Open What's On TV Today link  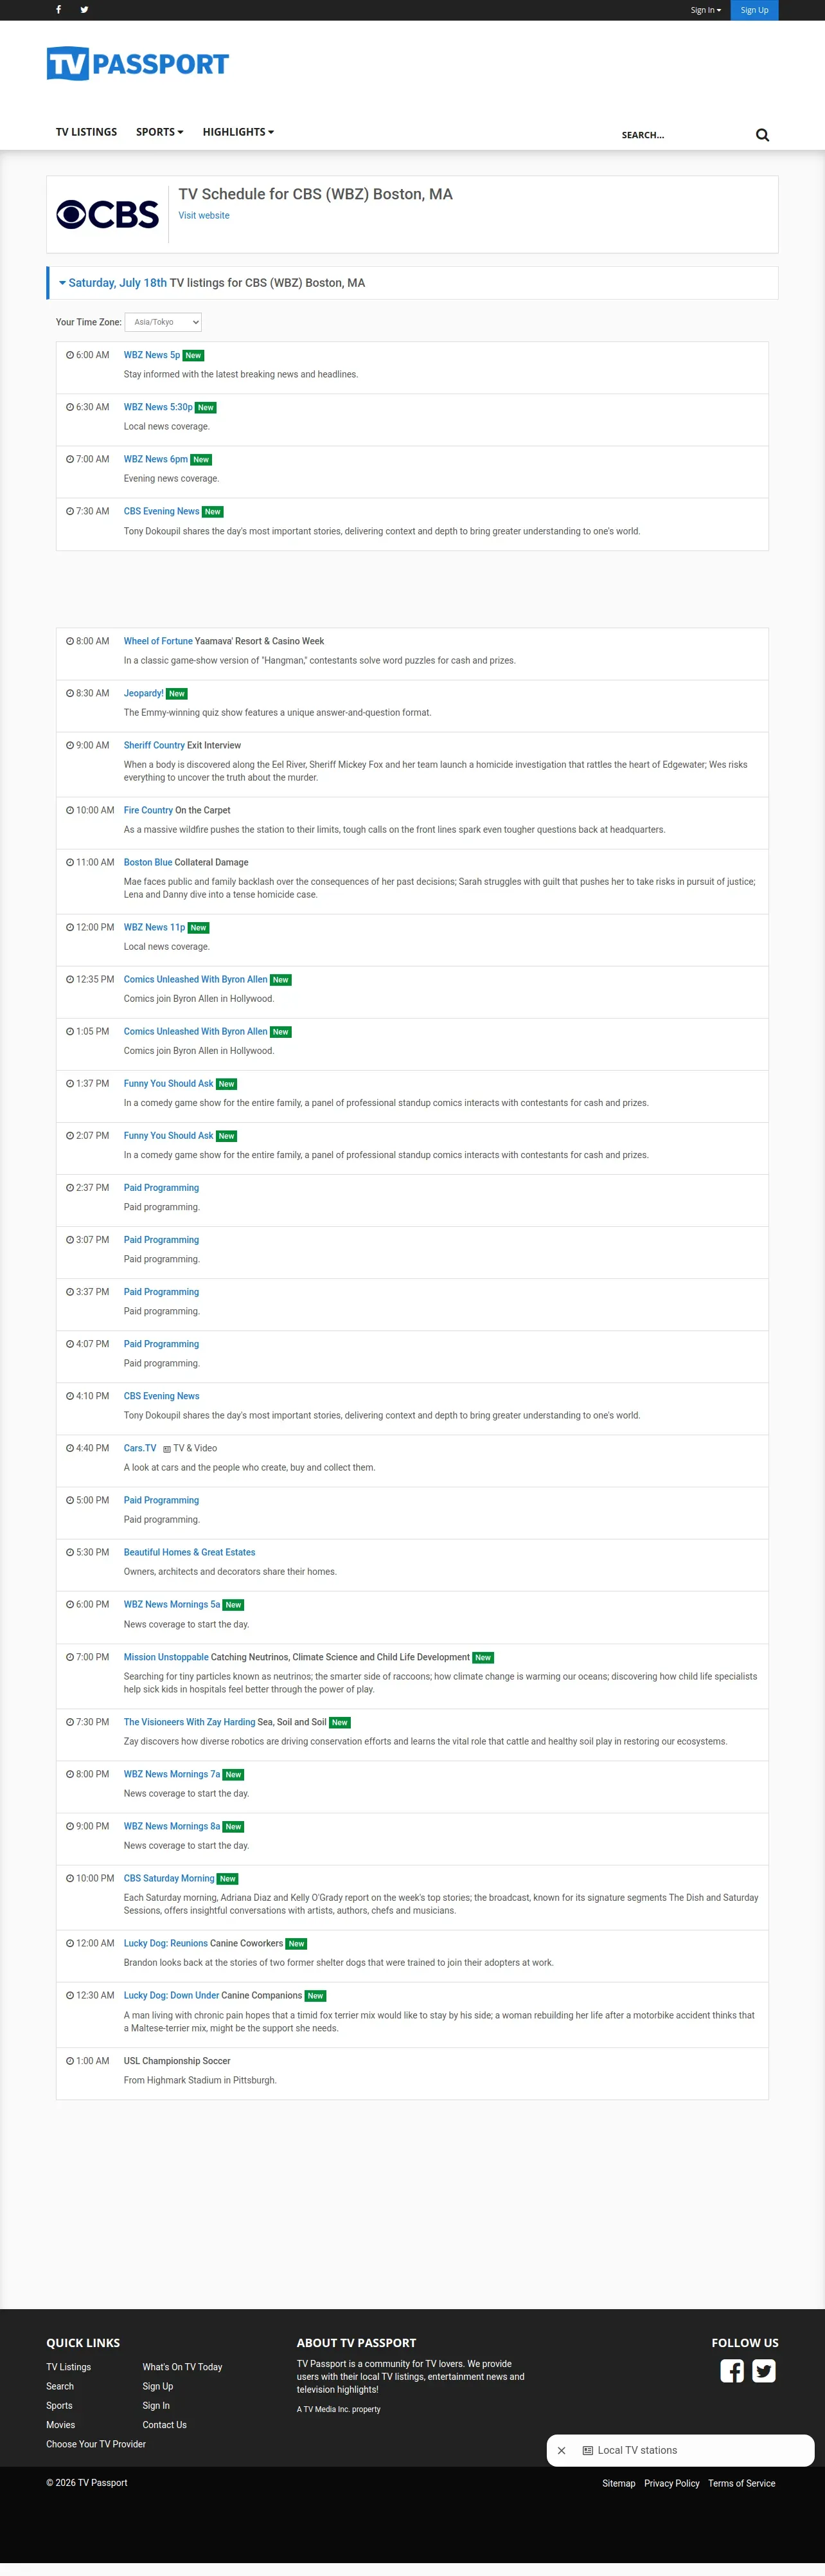(x=182, y=2367)
